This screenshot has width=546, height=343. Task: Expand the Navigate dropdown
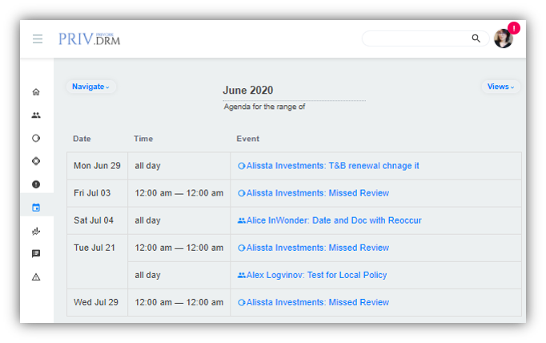click(x=90, y=87)
